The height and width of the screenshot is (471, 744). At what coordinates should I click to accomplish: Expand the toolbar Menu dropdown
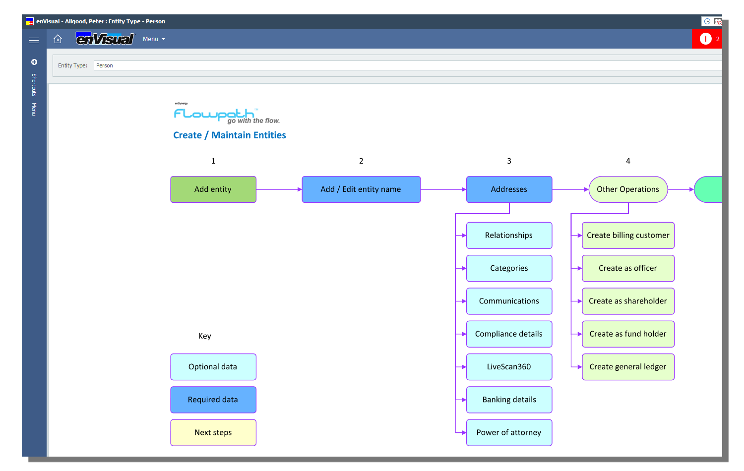154,39
